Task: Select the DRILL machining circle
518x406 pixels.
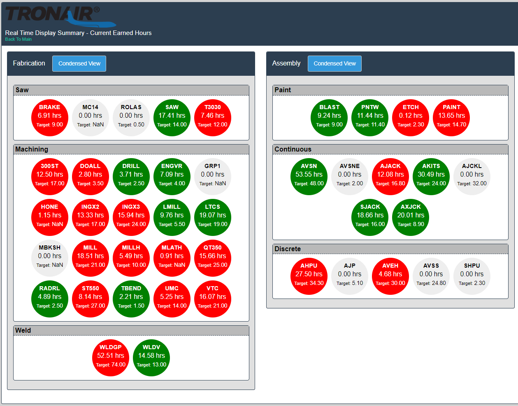Action: pos(131,177)
